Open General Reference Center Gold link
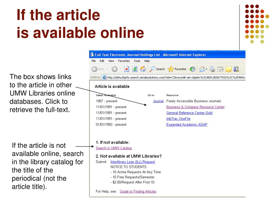275x206 pixels. (x=189, y=113)
